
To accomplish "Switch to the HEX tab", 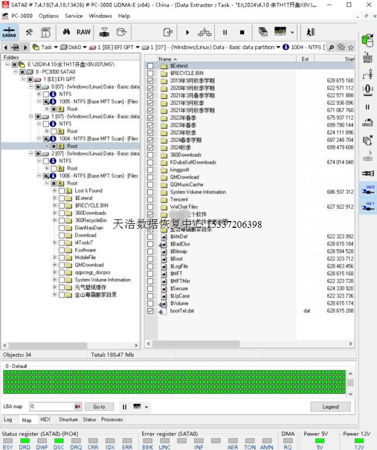I will 45,420.
